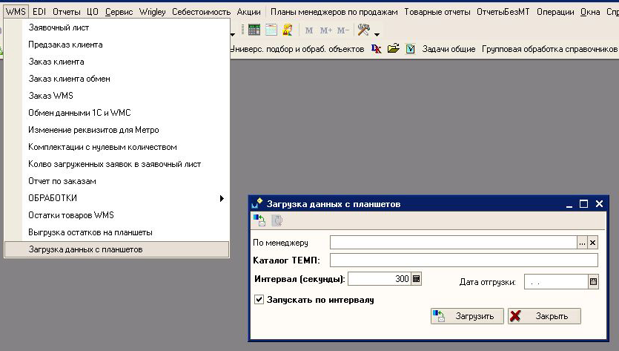Viewport: 619px width, 351px height.
Task: Open the calculator grid icon in toolbar
Action: (x=254, y=30)
